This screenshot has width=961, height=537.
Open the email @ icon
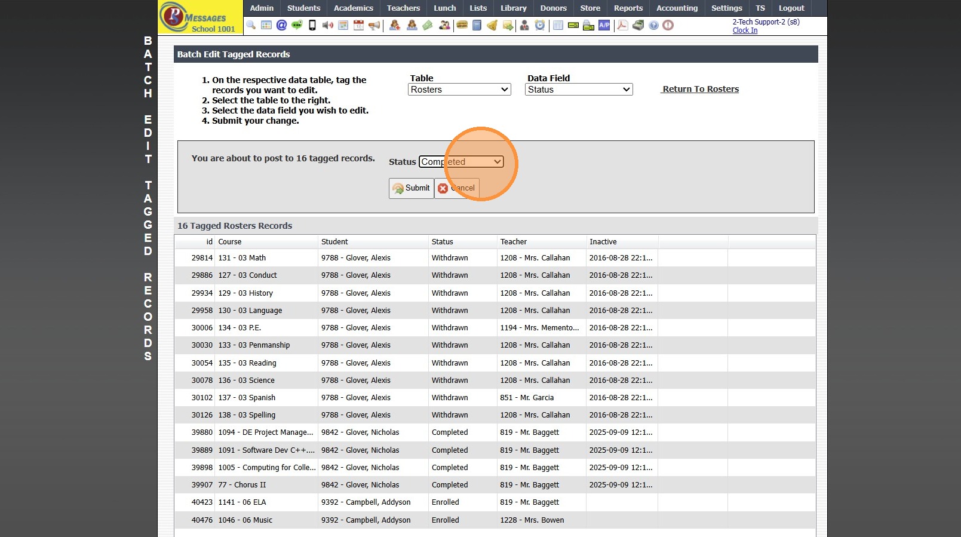[281, 25]
